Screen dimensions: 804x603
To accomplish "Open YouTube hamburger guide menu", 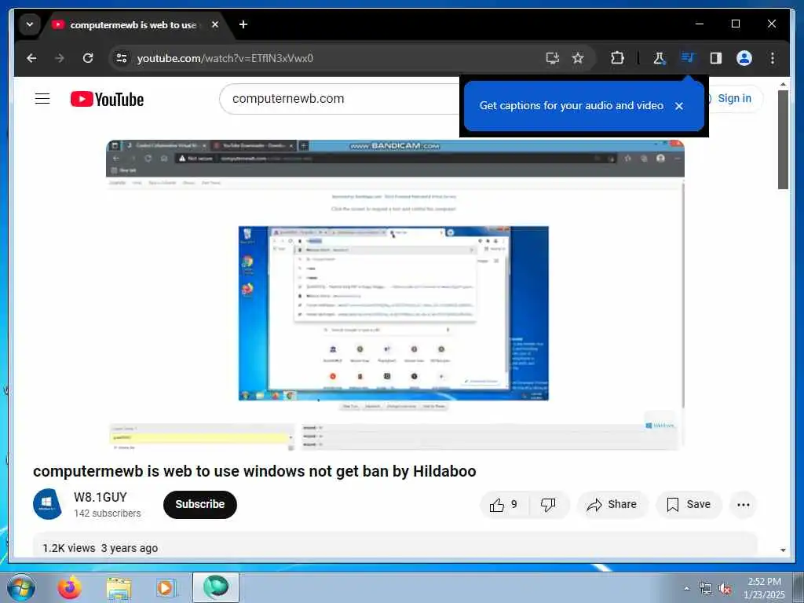I will pyautogui.click(x=42, y=98).
